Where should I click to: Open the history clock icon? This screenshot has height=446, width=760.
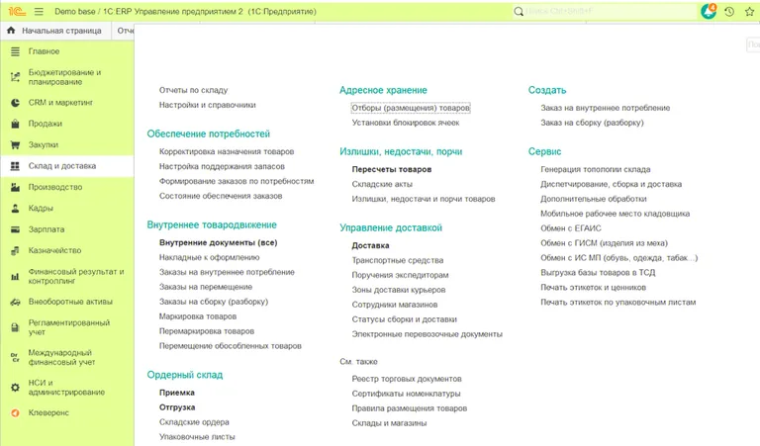click(729, 11)
